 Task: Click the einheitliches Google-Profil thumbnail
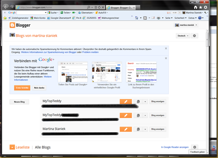(x=107, y=72)
